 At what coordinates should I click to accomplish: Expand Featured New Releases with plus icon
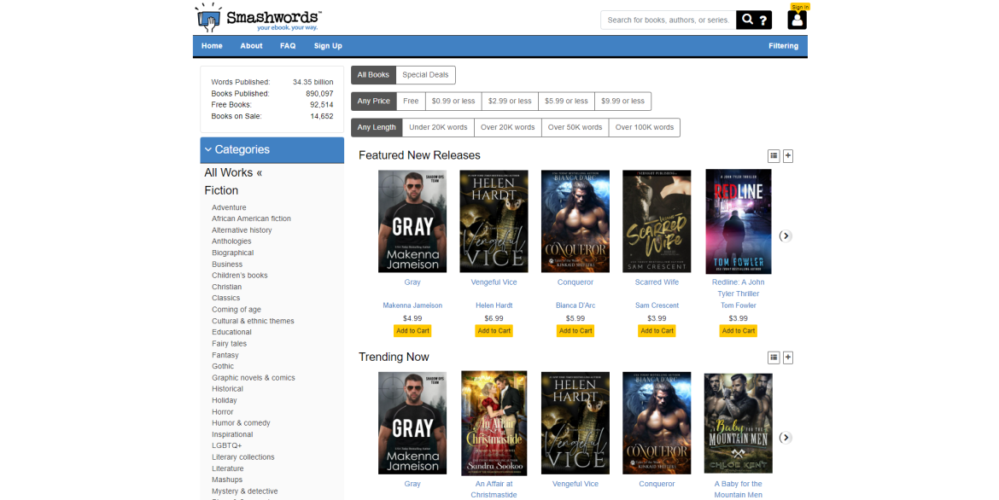point(788,155)
